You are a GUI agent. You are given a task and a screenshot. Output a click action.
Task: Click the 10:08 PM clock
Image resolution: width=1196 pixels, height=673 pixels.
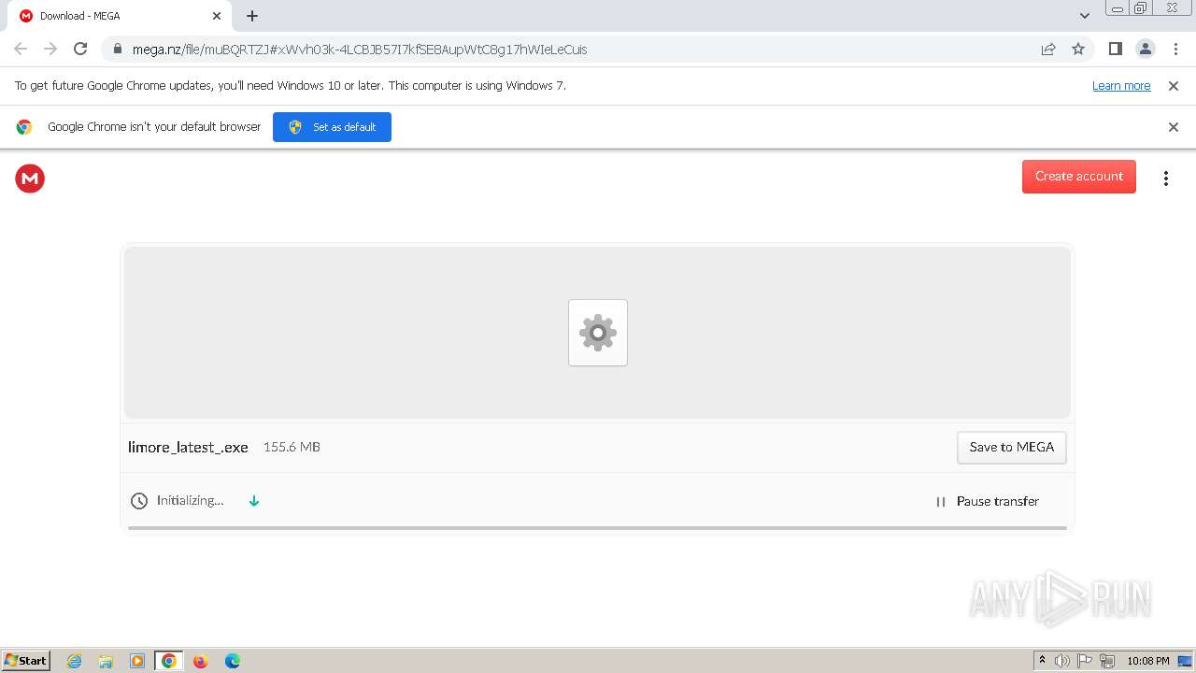click(x=1148, y=661)
